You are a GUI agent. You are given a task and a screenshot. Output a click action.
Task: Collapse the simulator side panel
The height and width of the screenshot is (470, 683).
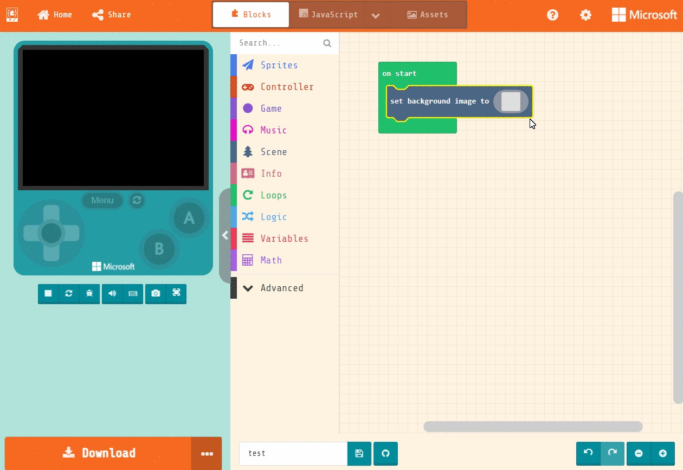(224, 235)
